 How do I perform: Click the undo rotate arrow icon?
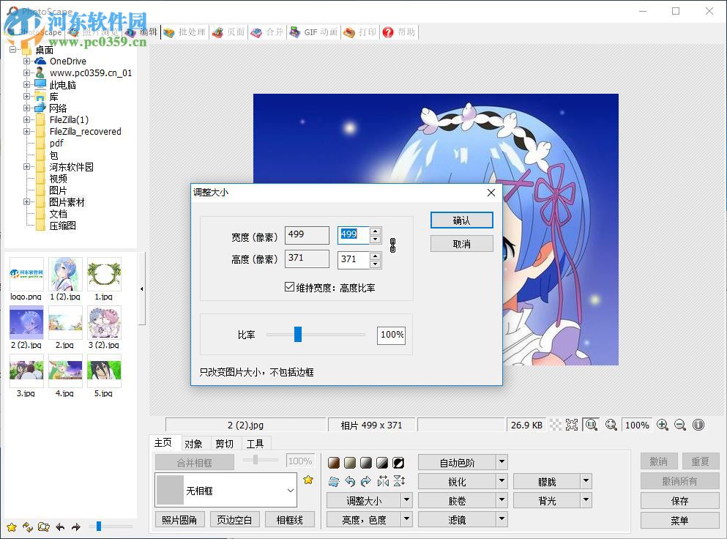pyautogui.click(x=349, y=481)
